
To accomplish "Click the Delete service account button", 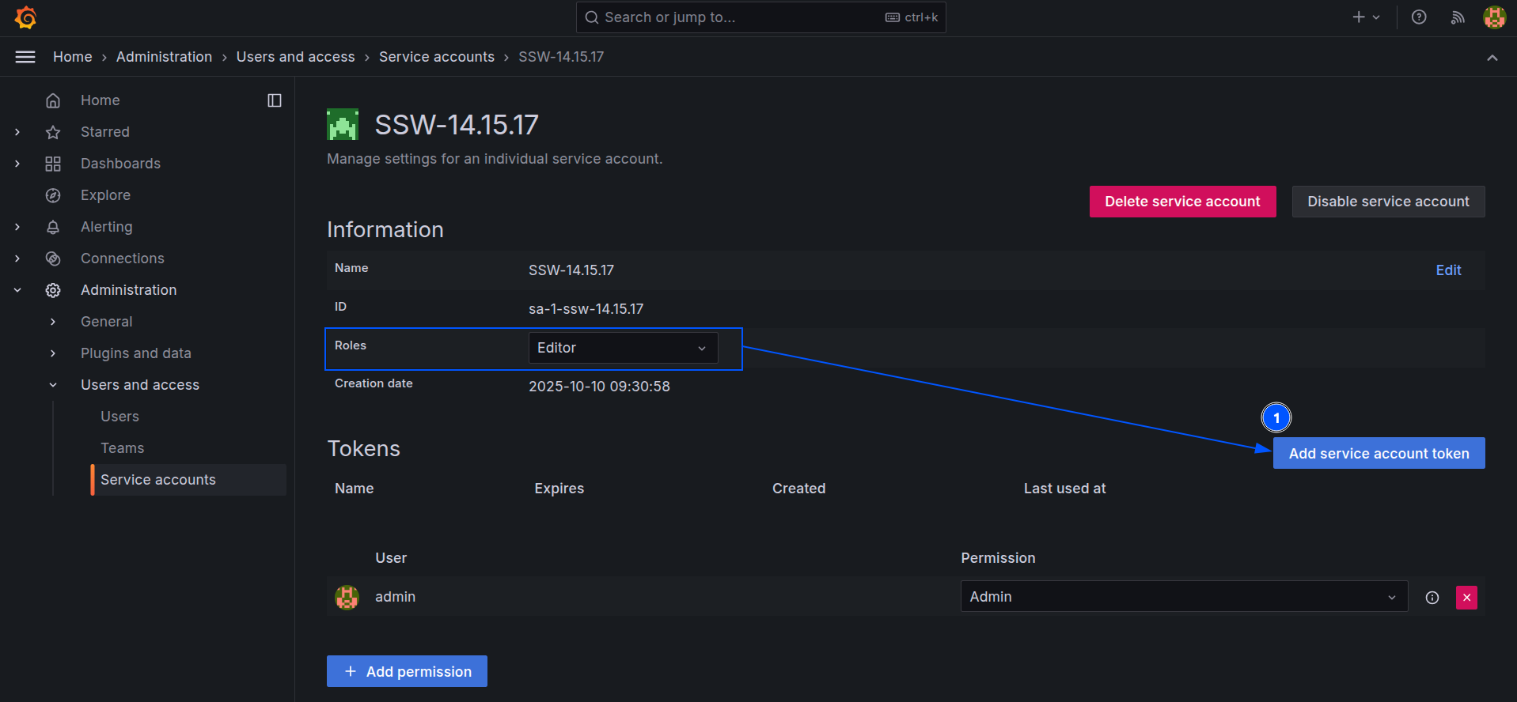I will [1182, 202].
